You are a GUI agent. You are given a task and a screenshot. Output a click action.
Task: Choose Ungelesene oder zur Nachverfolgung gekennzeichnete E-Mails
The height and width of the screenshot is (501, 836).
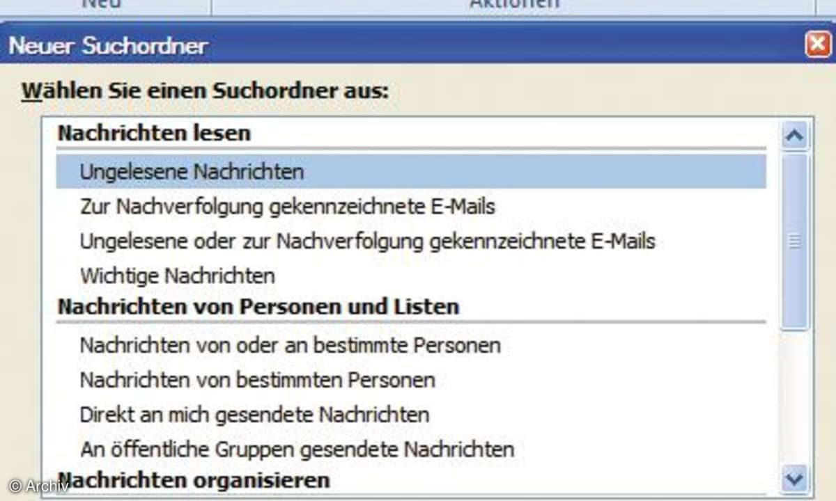point(367,241)
